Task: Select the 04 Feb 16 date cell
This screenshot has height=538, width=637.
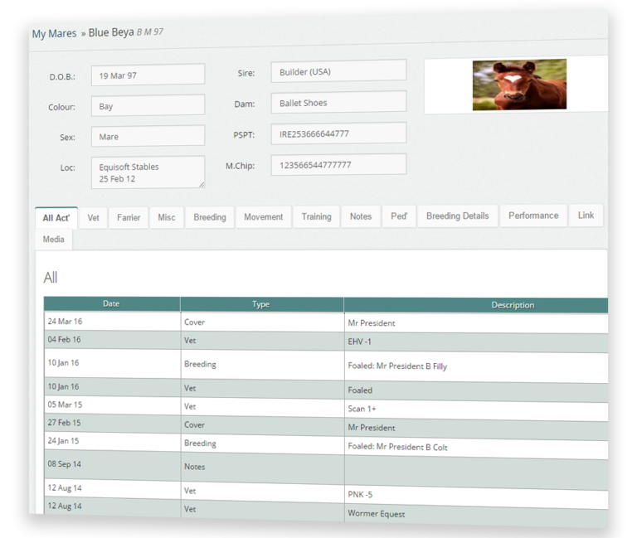Action: click(x=112, y=339)
